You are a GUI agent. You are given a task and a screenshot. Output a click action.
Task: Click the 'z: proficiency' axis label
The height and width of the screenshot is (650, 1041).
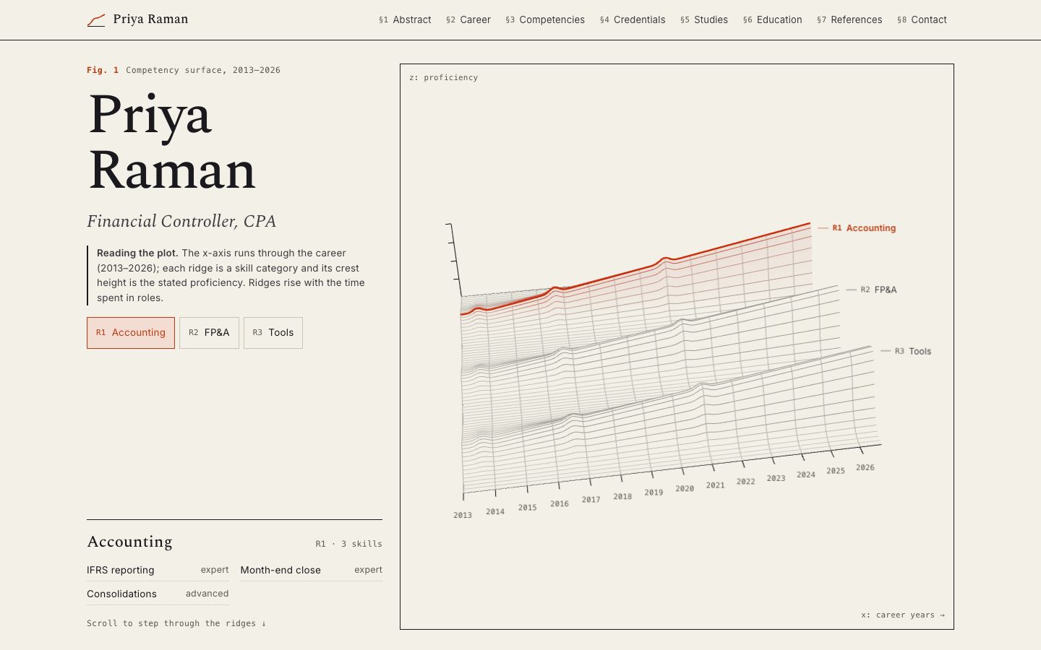point(443,77)
